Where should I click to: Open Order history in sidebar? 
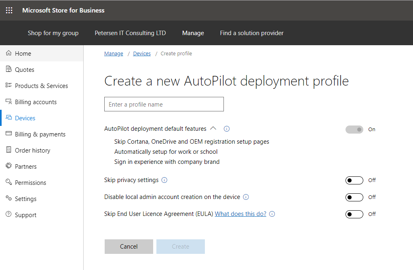42,150
